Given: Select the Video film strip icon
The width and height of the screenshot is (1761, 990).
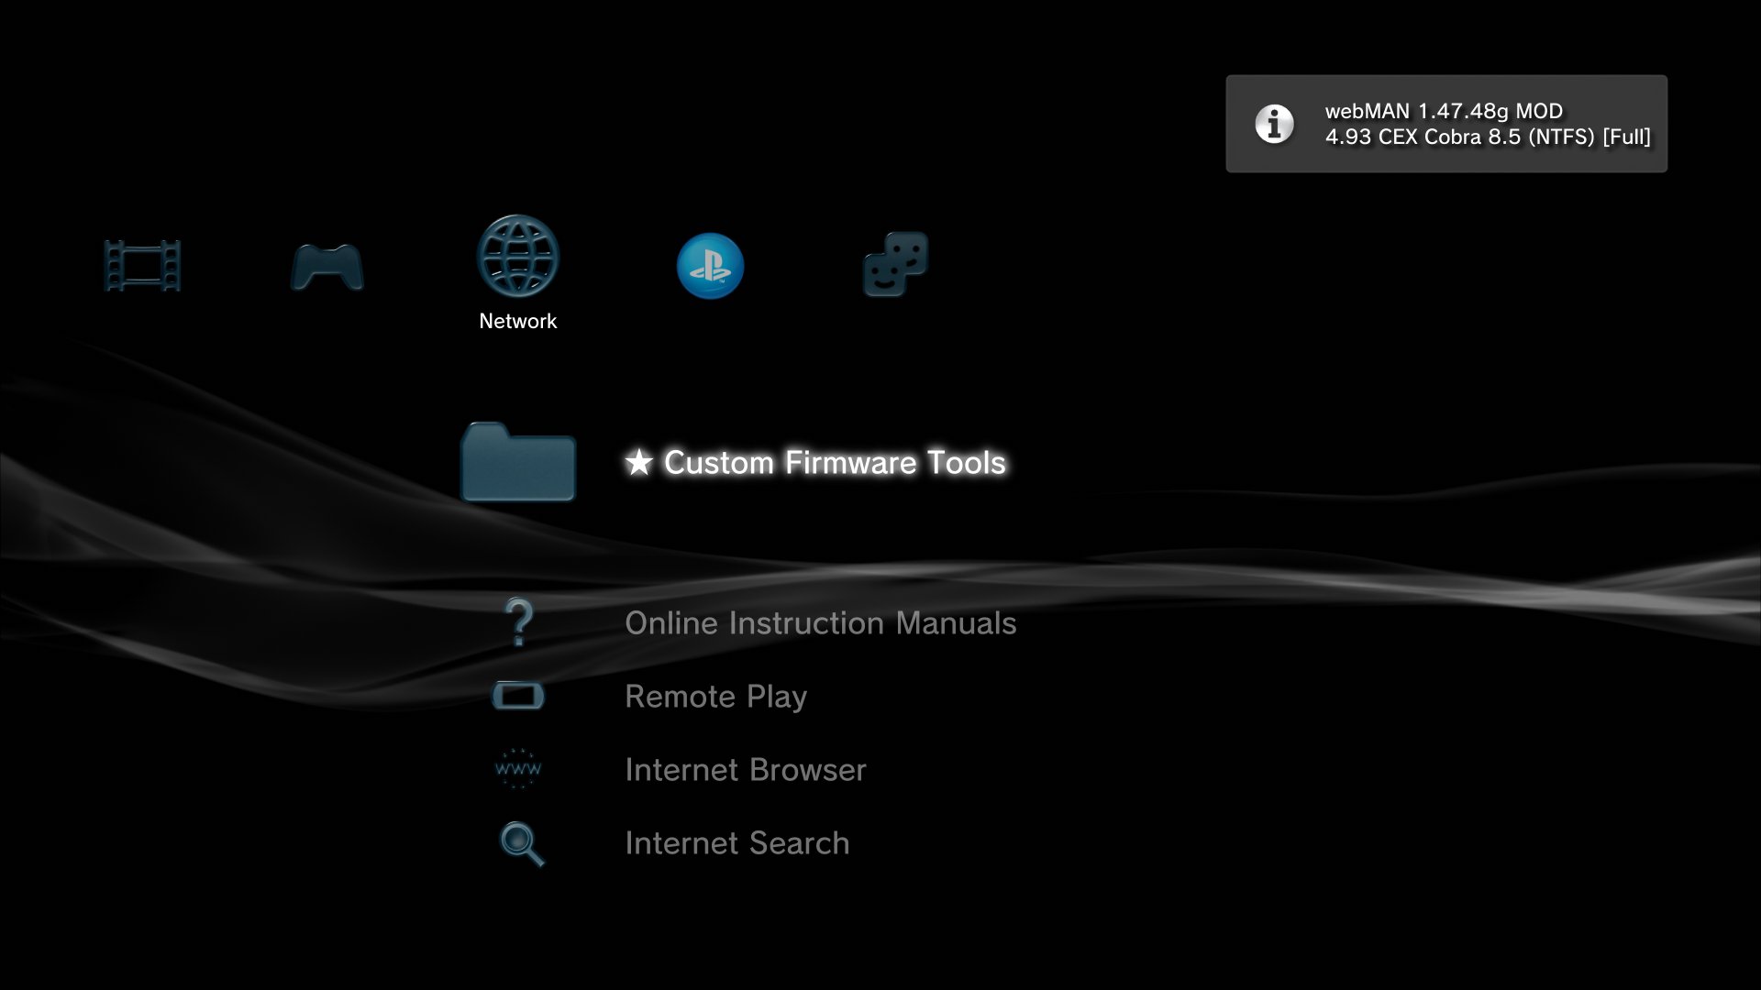Looking at the screenshot, I should click(142, 266).
